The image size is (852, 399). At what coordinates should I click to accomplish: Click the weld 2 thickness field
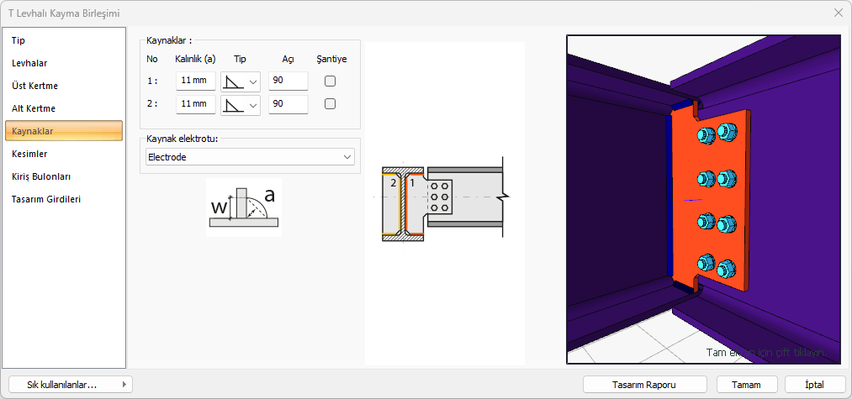point(195,104)
